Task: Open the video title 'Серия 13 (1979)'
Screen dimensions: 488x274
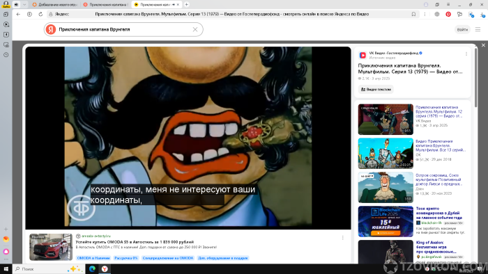Action: (x=410, y=69)
